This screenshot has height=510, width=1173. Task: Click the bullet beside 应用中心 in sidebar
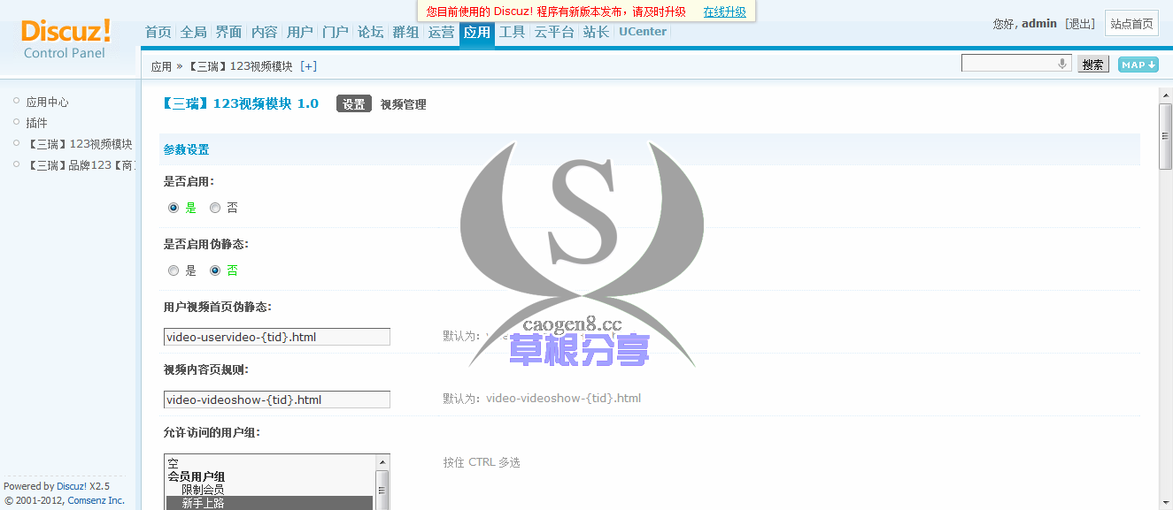[x=16, y=101]
